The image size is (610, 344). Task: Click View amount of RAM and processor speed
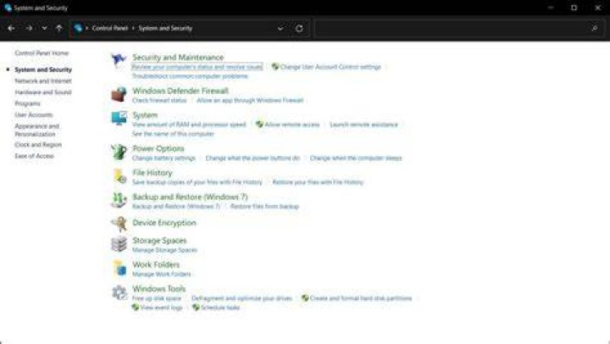pos(189,125)
